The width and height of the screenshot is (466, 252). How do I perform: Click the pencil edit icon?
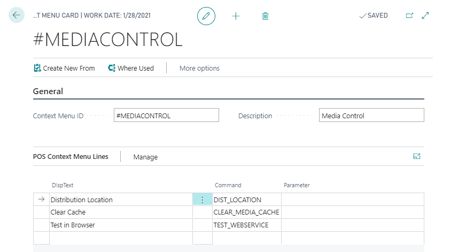206,16
